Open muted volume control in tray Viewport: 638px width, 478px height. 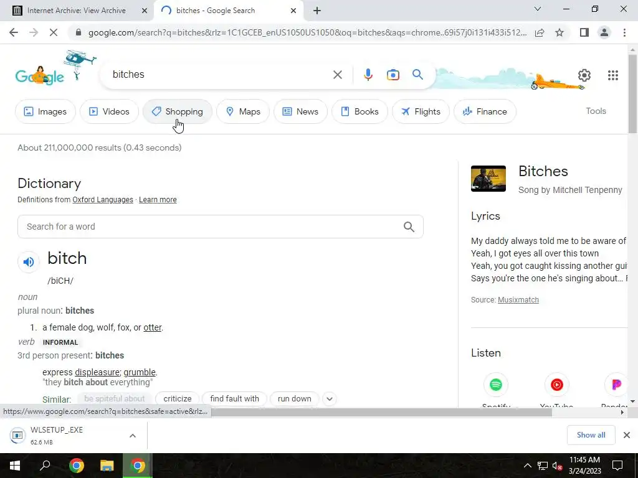(558, 466)
